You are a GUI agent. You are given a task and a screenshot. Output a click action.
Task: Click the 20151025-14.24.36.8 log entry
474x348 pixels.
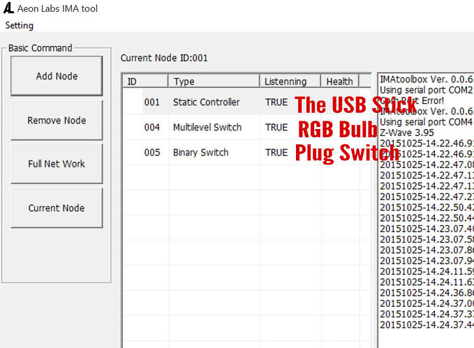click(427, 293)
